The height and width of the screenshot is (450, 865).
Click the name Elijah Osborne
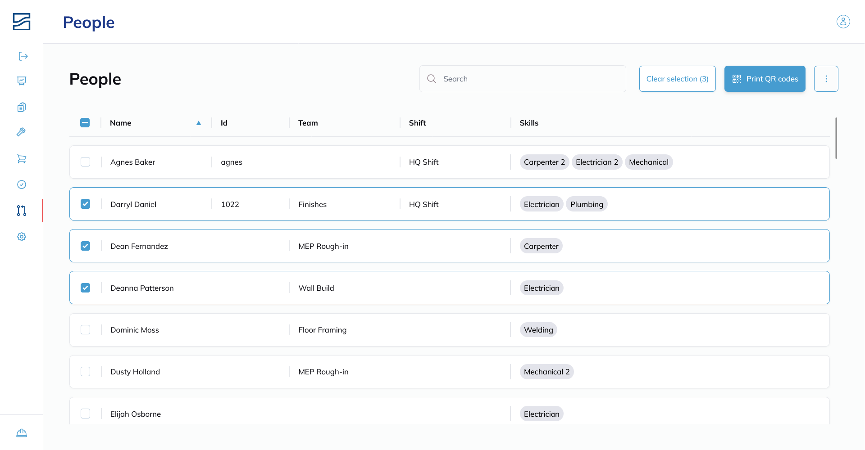[136, 414]
